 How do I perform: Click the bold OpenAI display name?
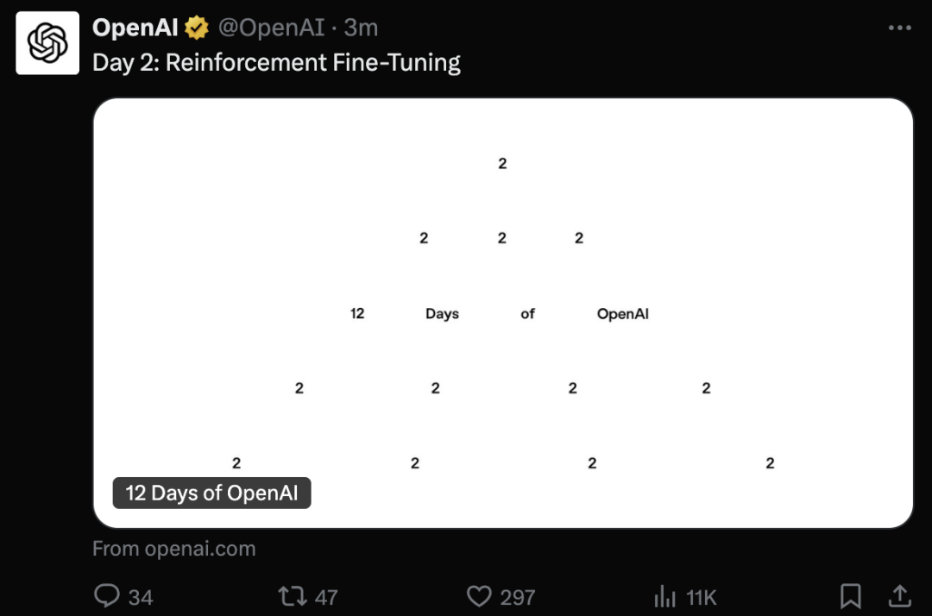135,28
